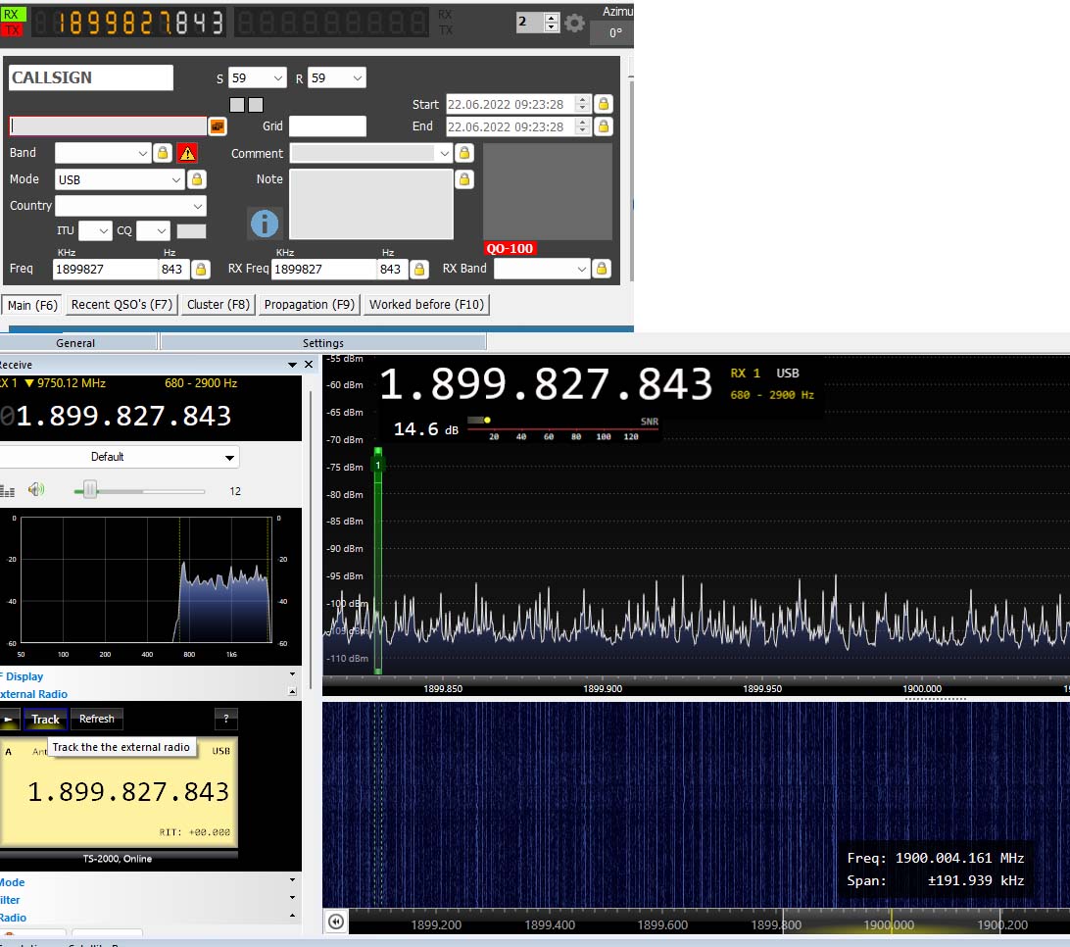The height and width of the screenshot is (947, 1070).
Task: Switch to the Main (F6) tab
Action: (x=32, y=305)
